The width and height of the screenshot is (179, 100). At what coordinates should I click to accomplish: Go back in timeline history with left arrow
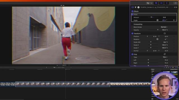46,67
